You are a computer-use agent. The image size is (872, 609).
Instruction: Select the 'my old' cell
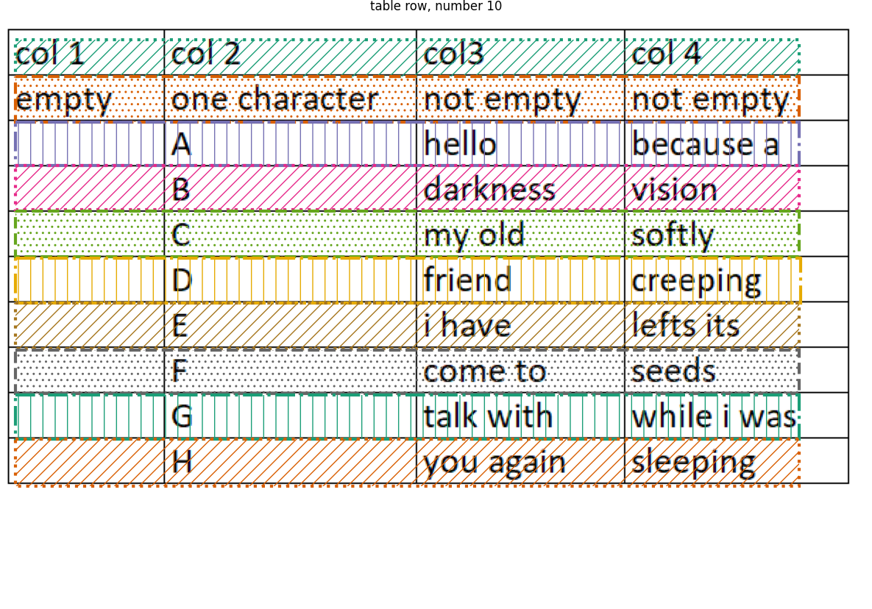point(520,234)
